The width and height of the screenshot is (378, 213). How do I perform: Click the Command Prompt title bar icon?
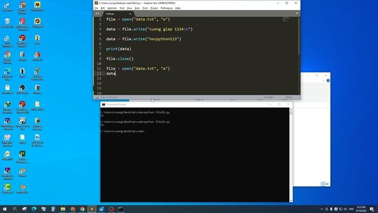pyautogui.click(x=103, y=104)
